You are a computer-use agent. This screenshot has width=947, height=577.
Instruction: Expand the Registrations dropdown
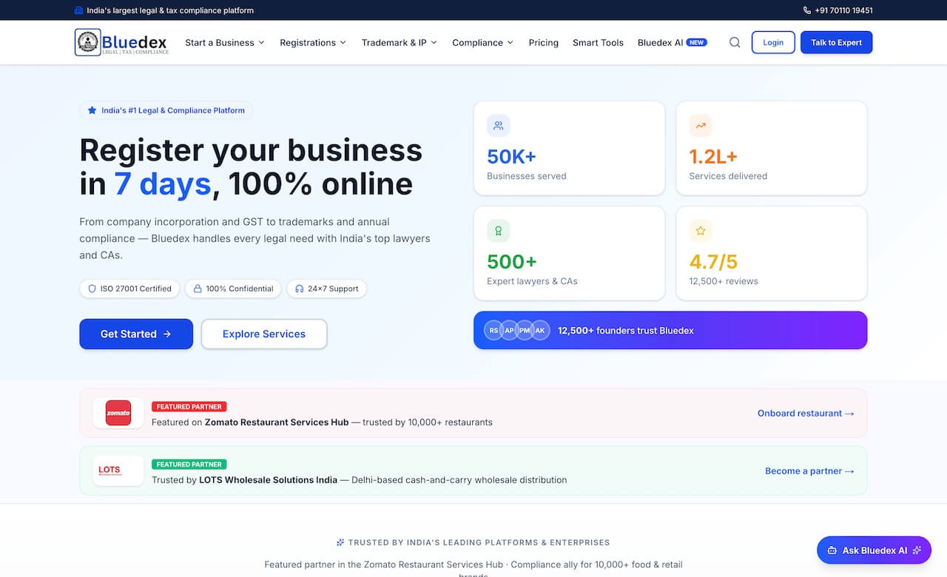(x=313, y=42)
